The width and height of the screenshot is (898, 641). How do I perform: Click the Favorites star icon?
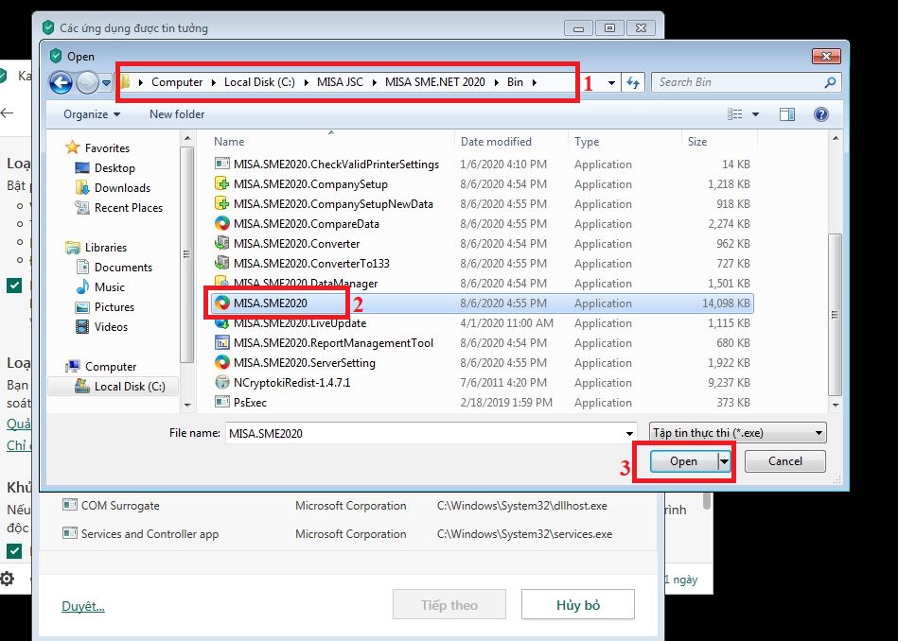(72, 147)
